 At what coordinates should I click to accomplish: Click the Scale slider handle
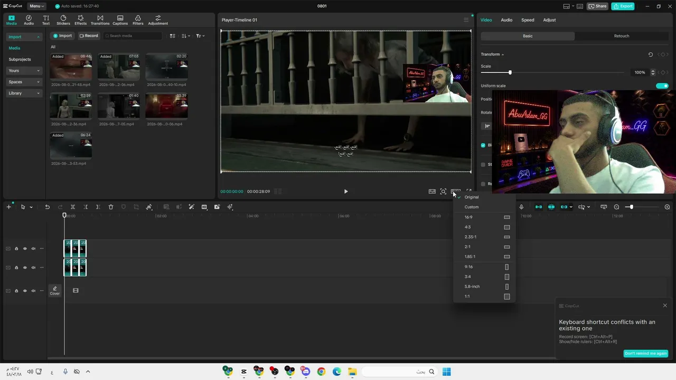[510, 72]
